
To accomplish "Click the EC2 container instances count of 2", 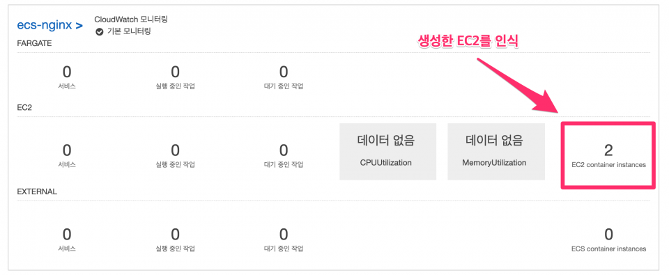I will (608, 150).
